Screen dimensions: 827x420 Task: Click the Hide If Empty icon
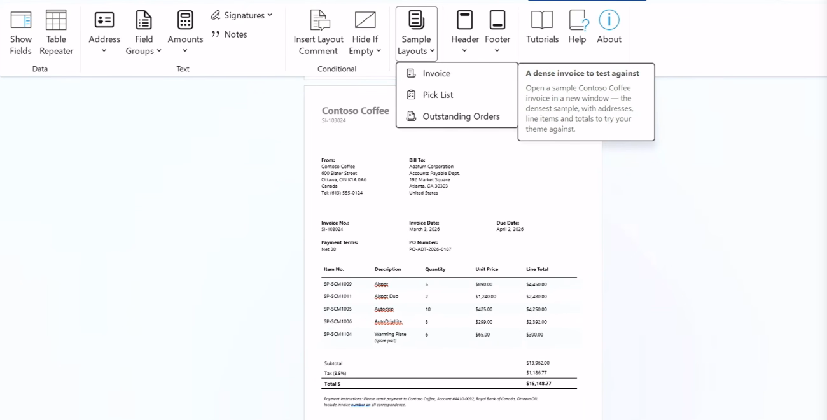(x=365, y=20)
